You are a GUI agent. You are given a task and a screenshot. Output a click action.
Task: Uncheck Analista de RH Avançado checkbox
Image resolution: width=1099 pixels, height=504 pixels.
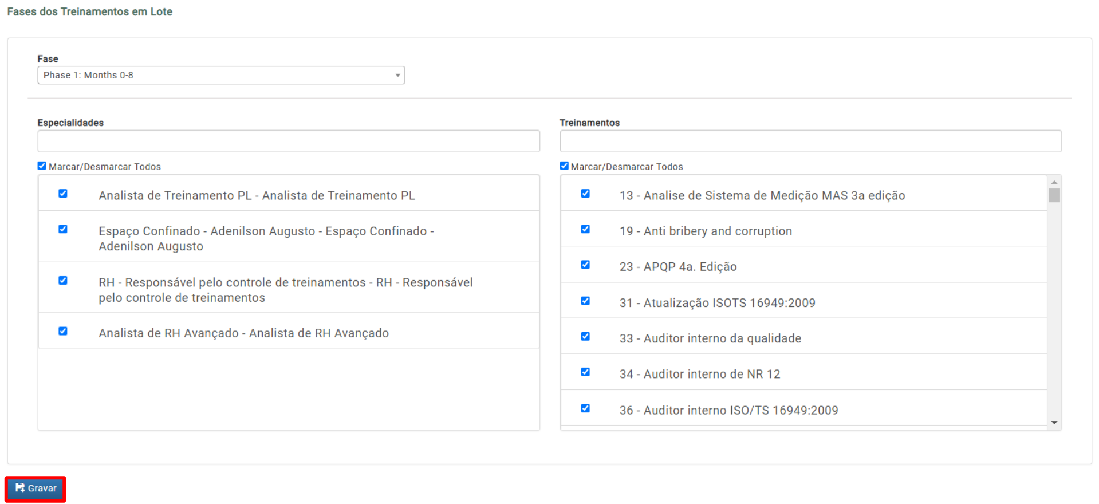63,332
